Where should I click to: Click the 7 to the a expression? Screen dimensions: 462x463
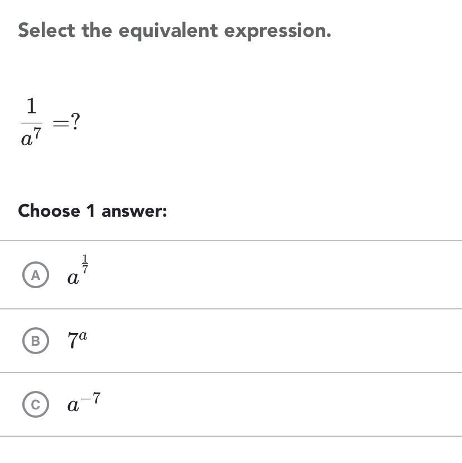(78, 339)
